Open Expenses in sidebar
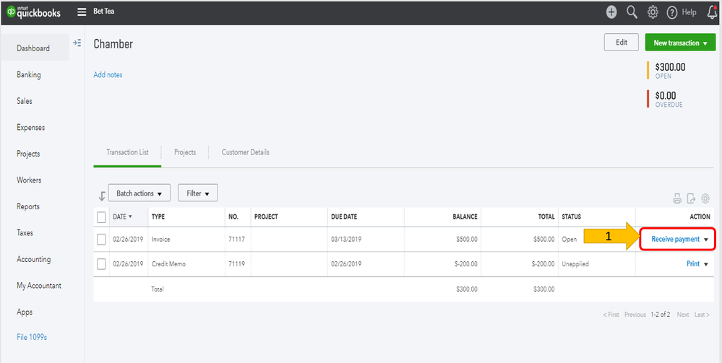Screen dimensions: 722x363 (31, 127)
